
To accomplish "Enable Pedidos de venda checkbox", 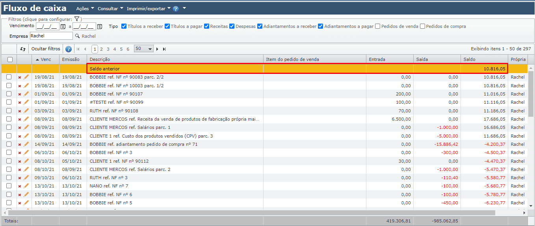I will pos(377,26).
